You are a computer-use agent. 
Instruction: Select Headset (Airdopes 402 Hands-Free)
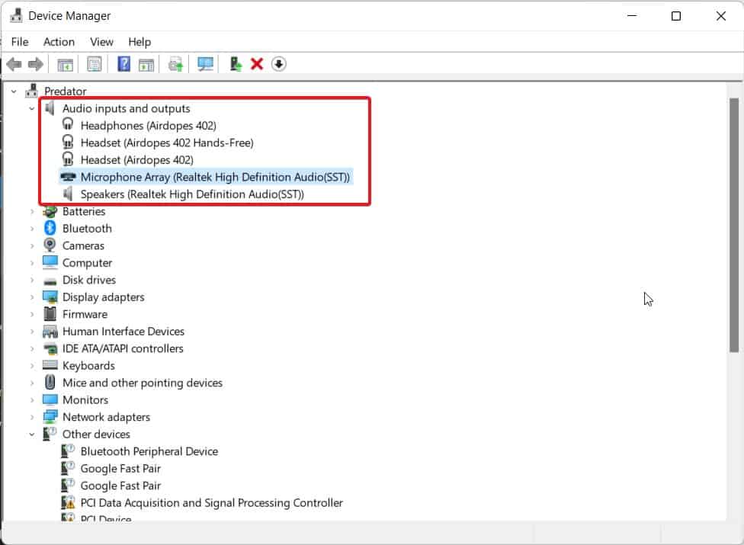click(167, 143)
